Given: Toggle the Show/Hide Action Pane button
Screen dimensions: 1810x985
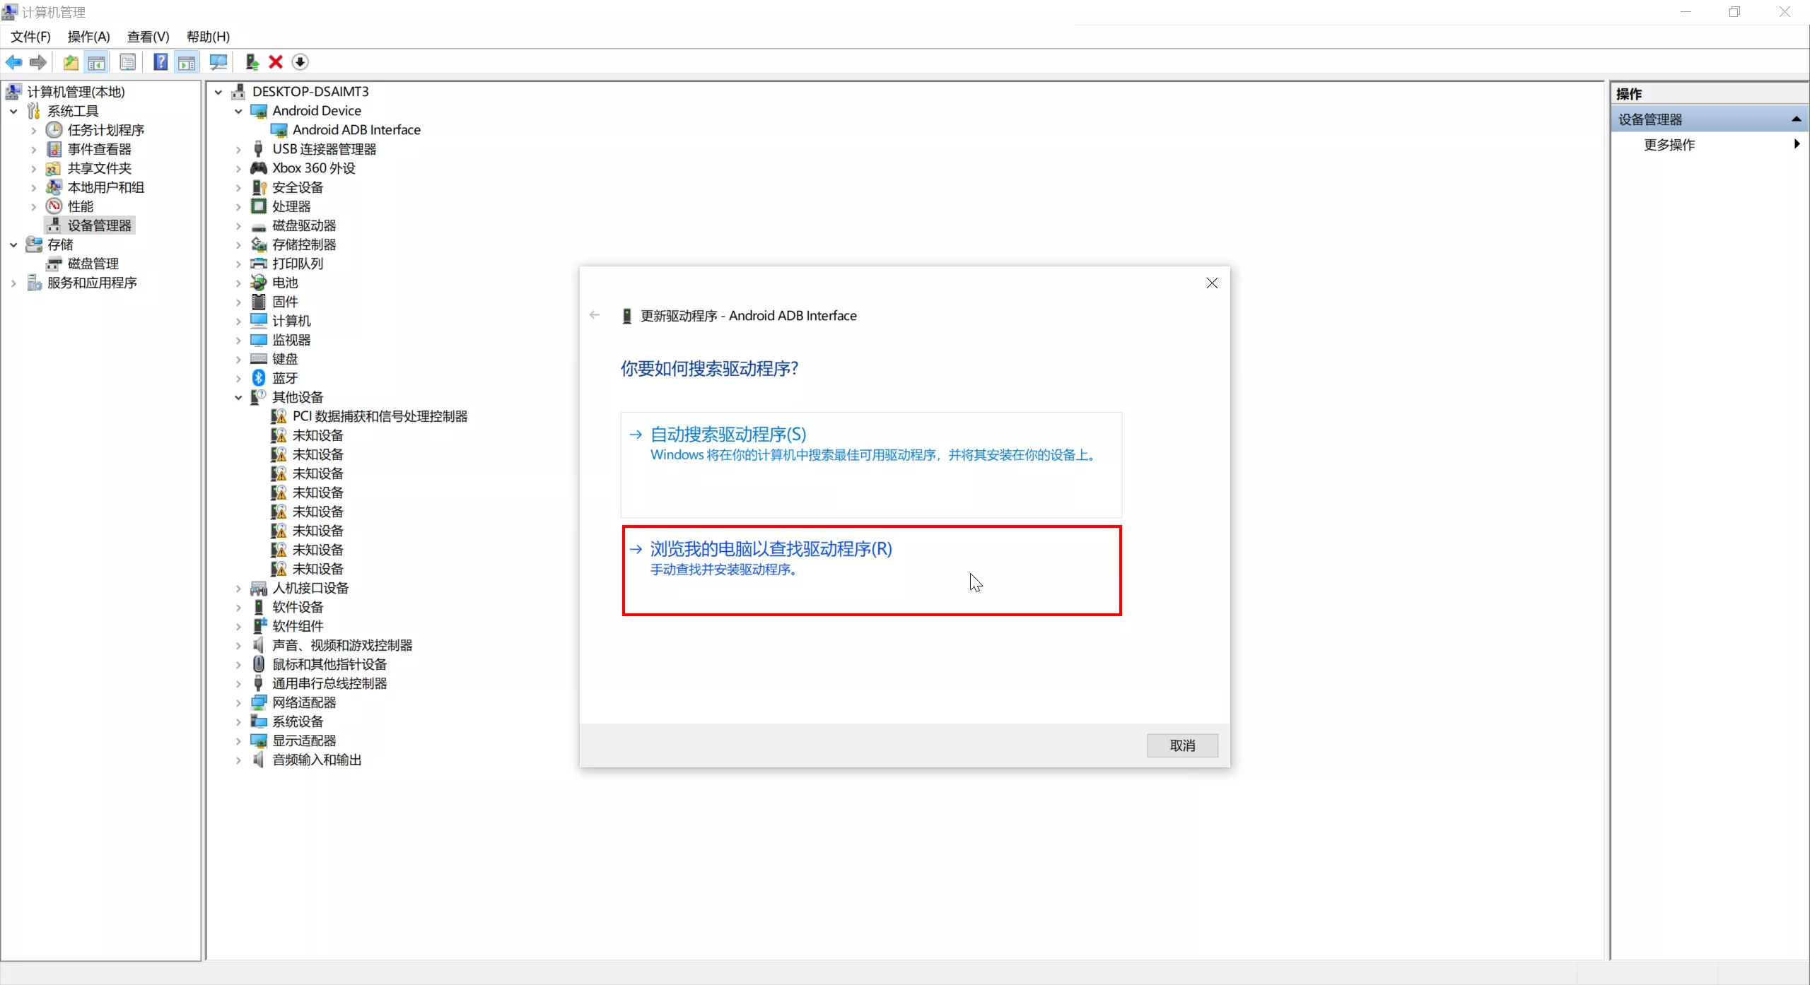Looking at the screenshot, I should click(x=187, y=62).
